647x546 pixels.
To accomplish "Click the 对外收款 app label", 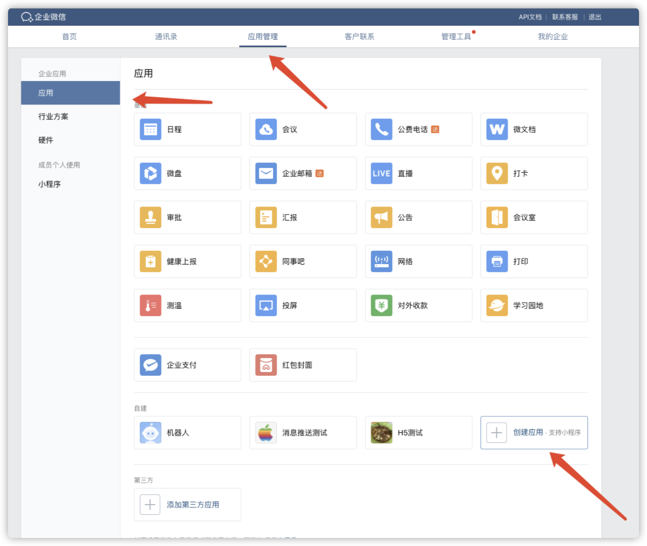I will tap(413, 305).
